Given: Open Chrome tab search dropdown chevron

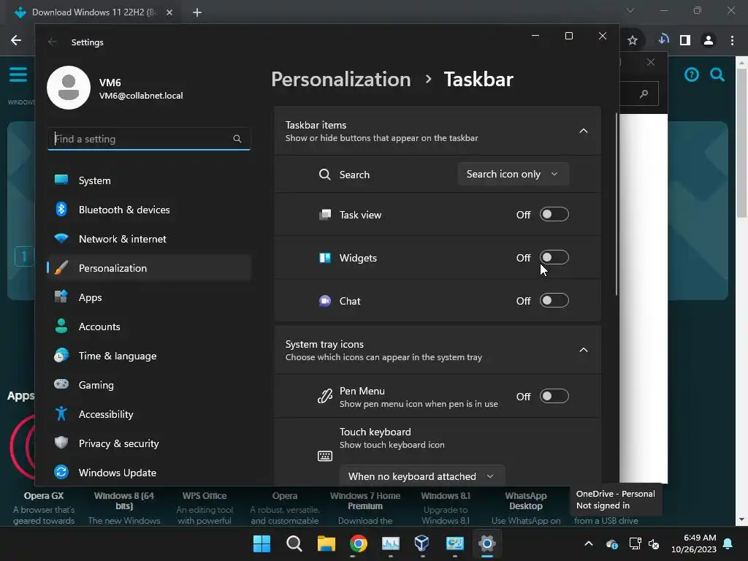Looking at the screenshot, I should 630,10.
